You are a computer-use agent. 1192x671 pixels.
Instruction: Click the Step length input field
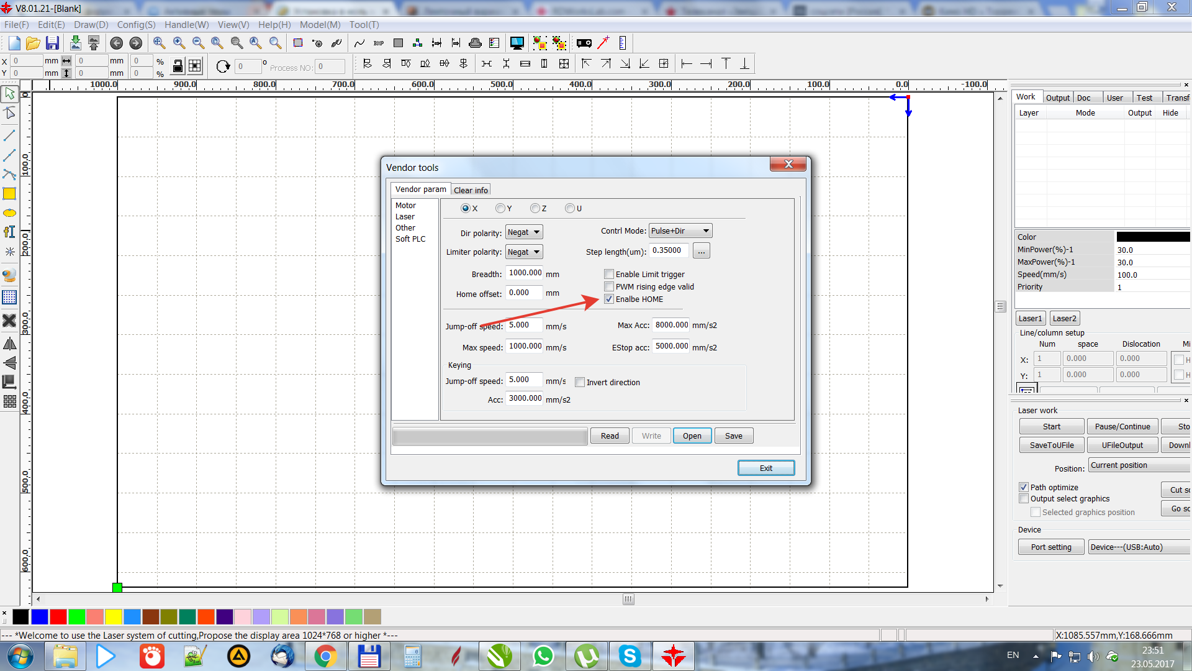tap(669, 251)
